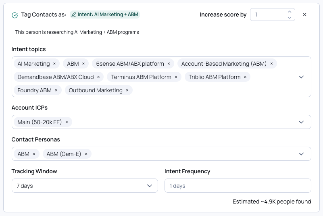Remove the ABM (Gem-E) persona chip
Image resolution: width=323 pixels, height=216 pixels.
[x=86, y=154]
